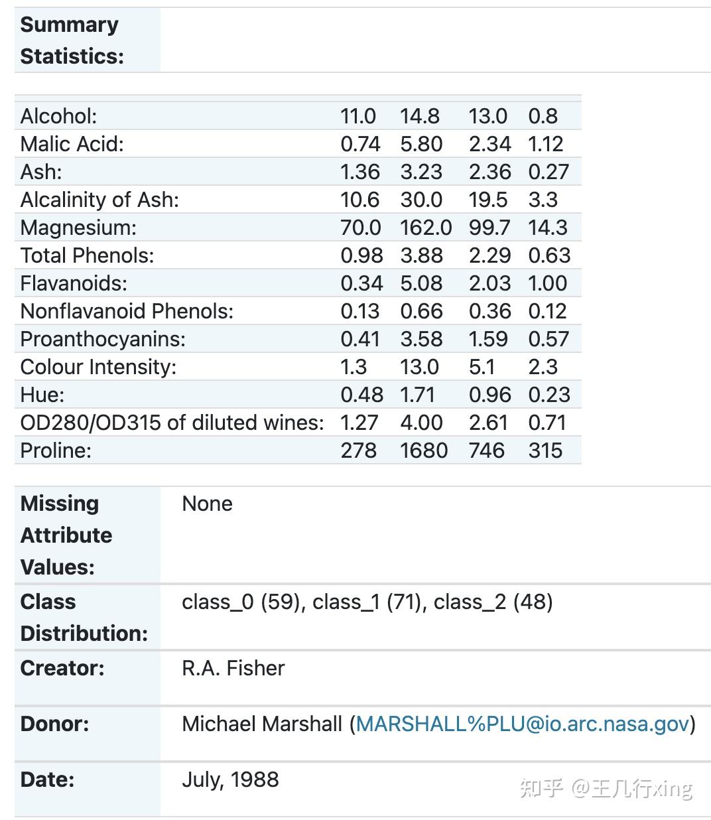Click the Colour Intensity label
Screen dimensions: 711x820
tap(98, 367)
